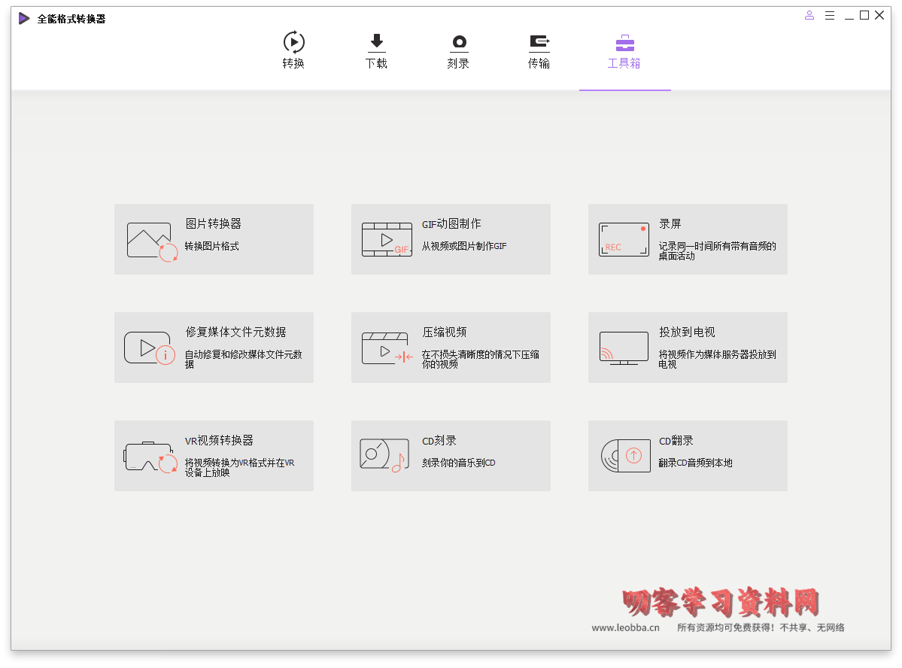Click the 录屏 title text
Viewport: 902px width, 668px height.
point(670,223)
